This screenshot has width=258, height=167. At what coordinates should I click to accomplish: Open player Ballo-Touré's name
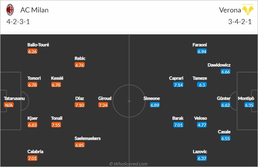click(38, 45)
